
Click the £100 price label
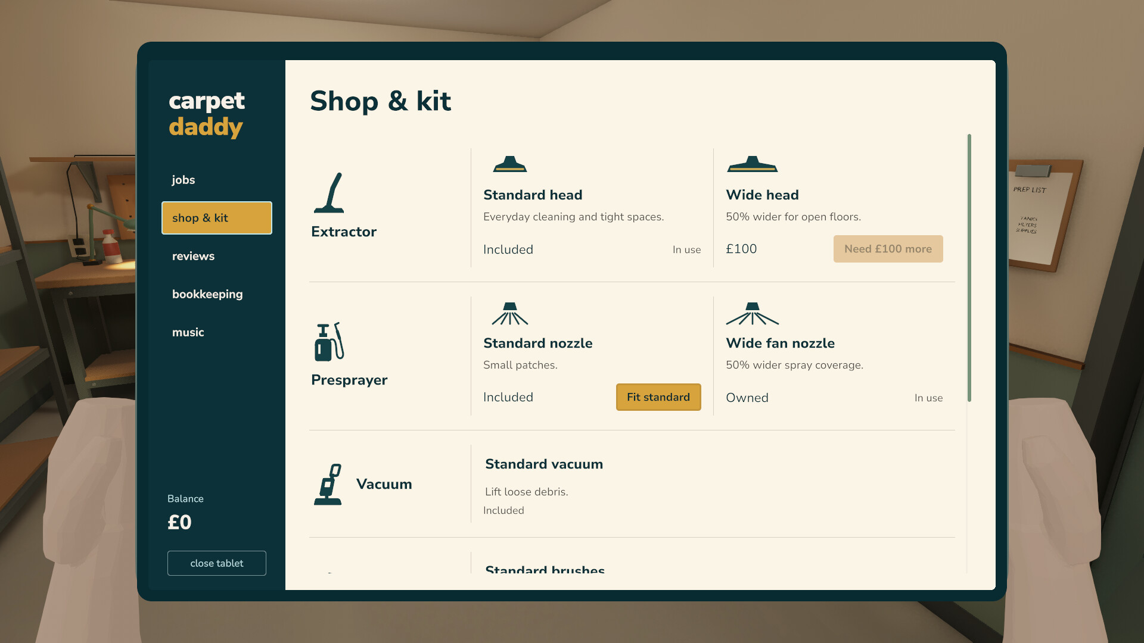pyautogui.click(x=741, y=249)
